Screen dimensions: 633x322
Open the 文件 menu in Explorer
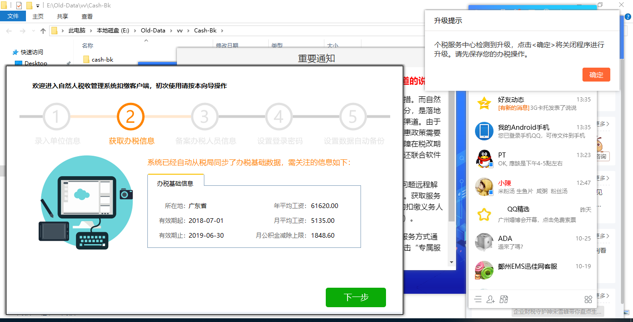[13, 16]
